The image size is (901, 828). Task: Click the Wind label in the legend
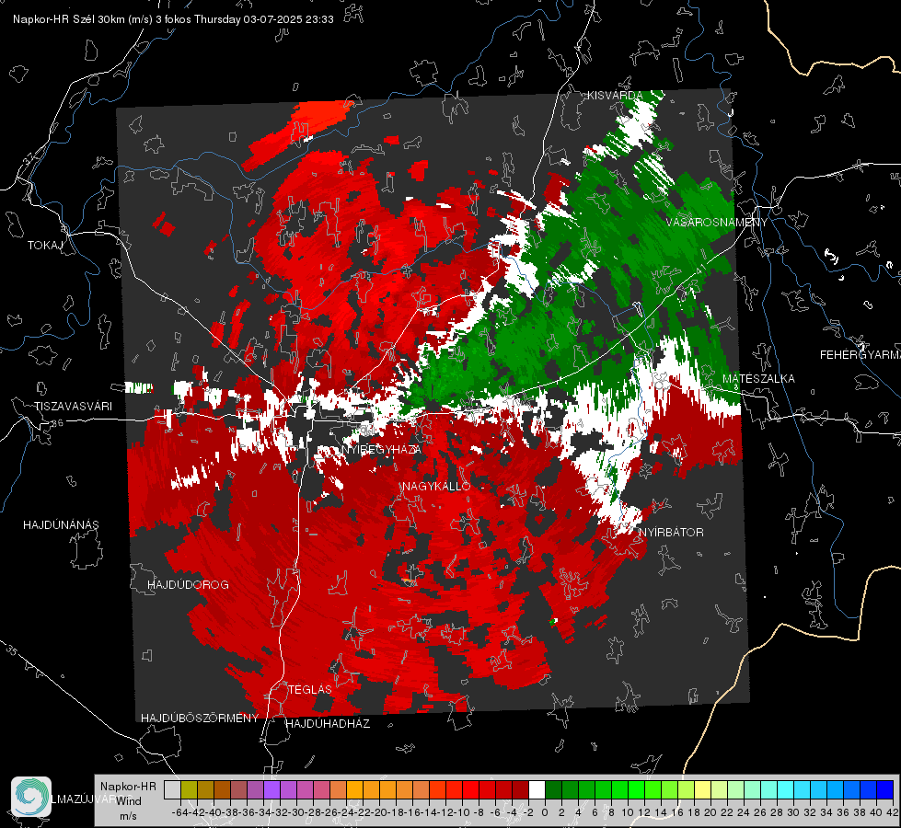[x=129, y=800]
